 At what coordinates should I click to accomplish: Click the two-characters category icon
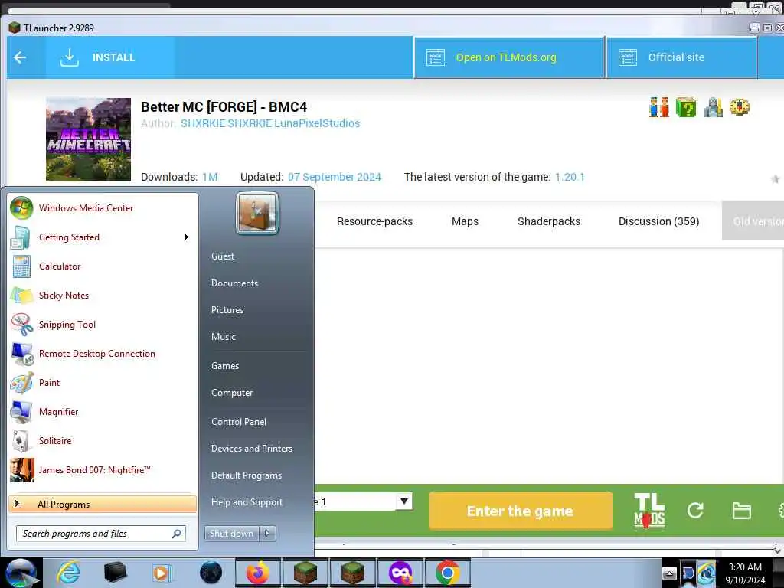(x=659, y=107)
